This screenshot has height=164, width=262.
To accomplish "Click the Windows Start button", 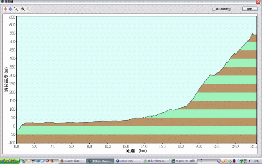I will 10,161.
